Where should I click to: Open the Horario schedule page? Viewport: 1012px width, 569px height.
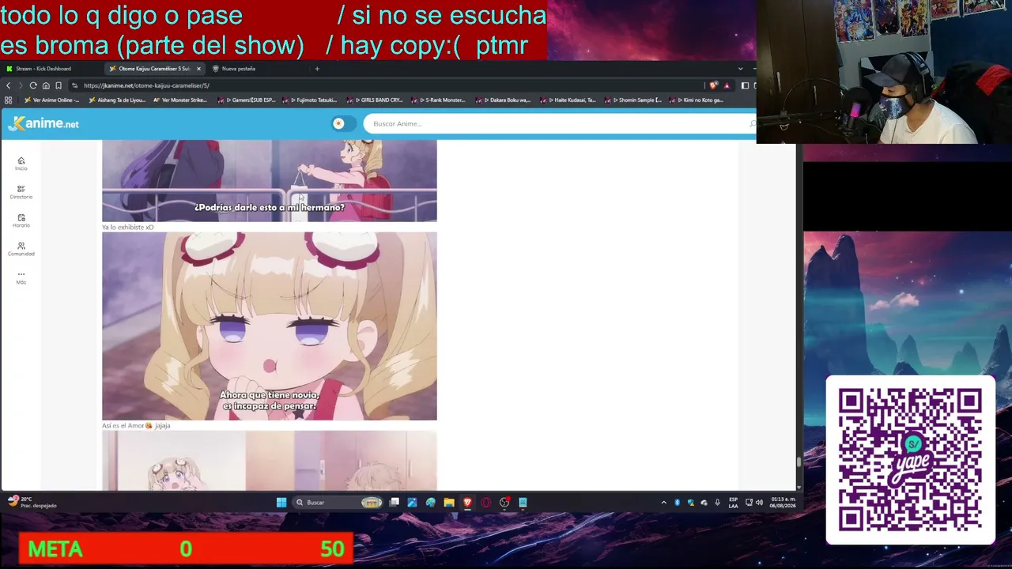click(x=21, y=220)
